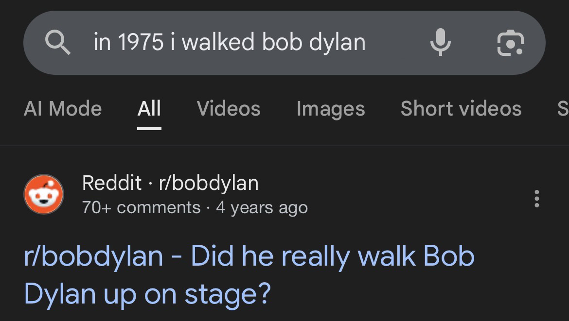Click the Reddit logo favicon
The width and height of the screenshot is (569, 321).
(44, 194)
